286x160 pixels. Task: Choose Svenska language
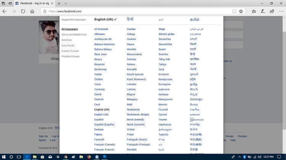click(163, 54)
